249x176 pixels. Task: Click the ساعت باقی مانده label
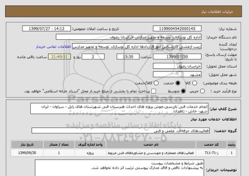coord(32,57)
